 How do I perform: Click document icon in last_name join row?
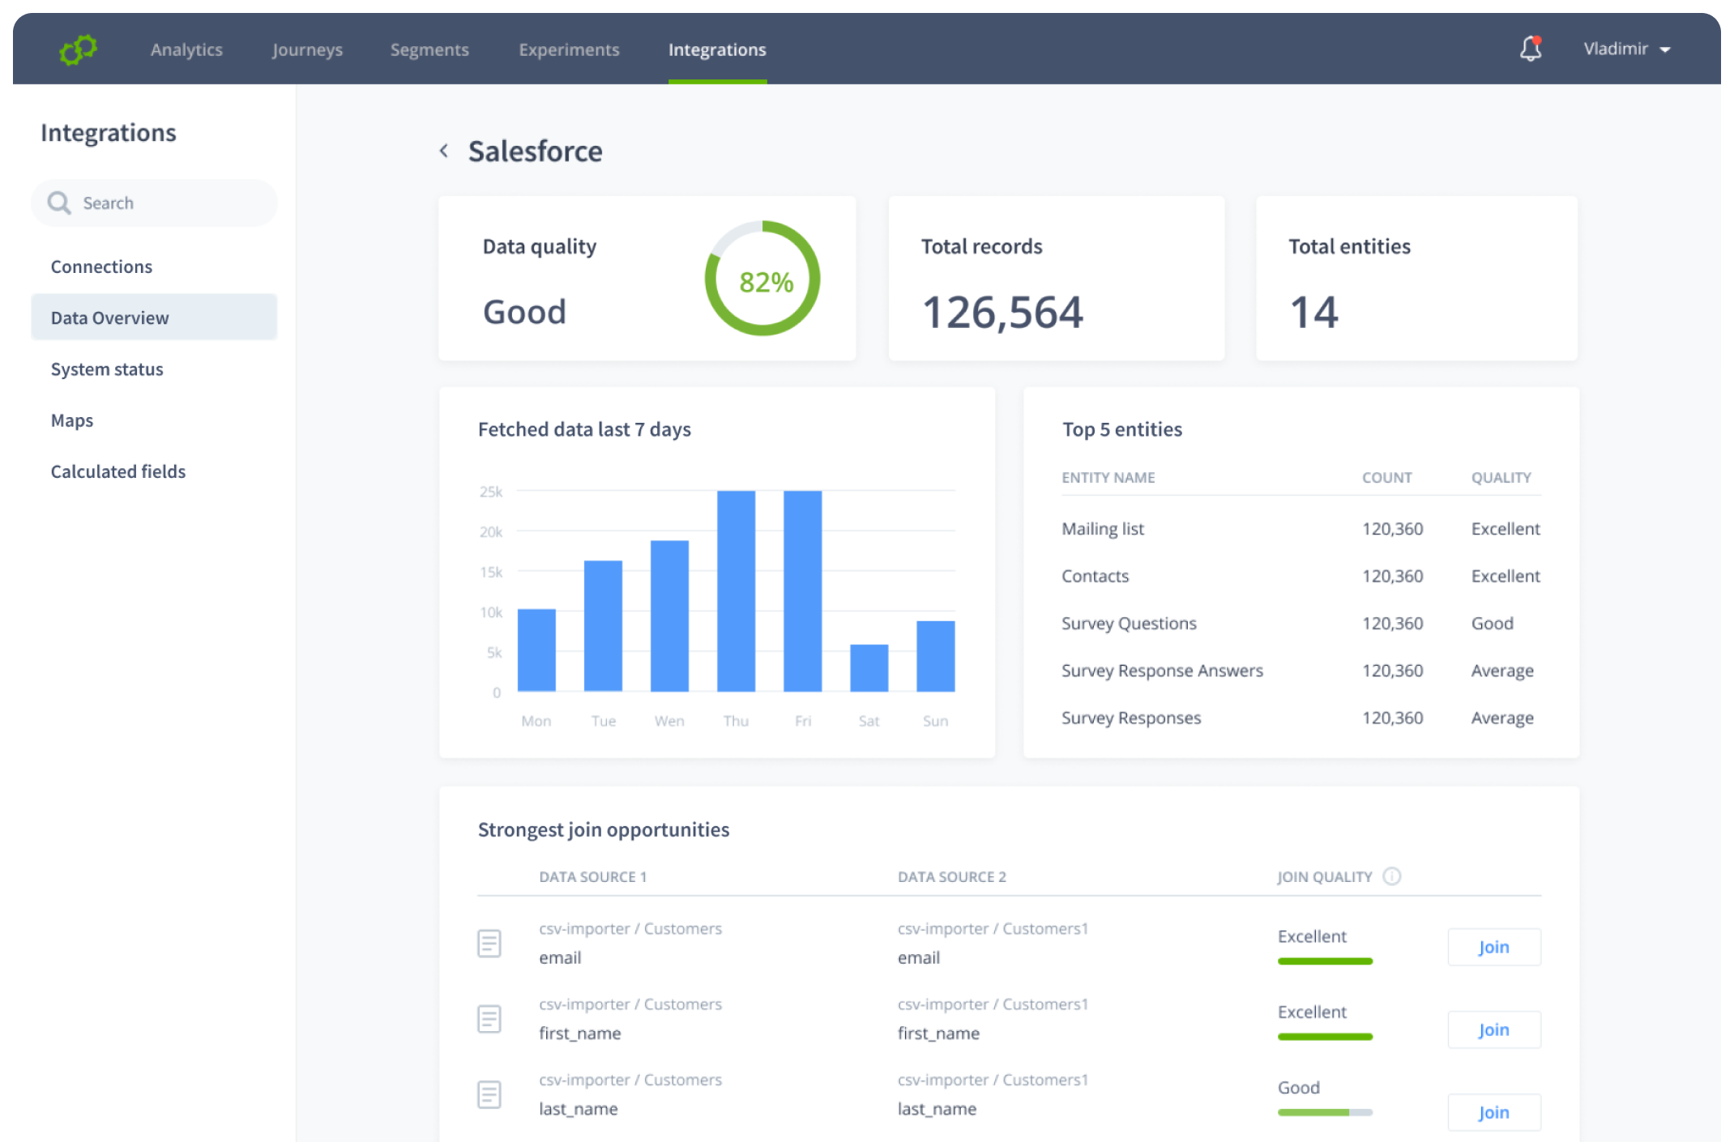pos(489,1094)
